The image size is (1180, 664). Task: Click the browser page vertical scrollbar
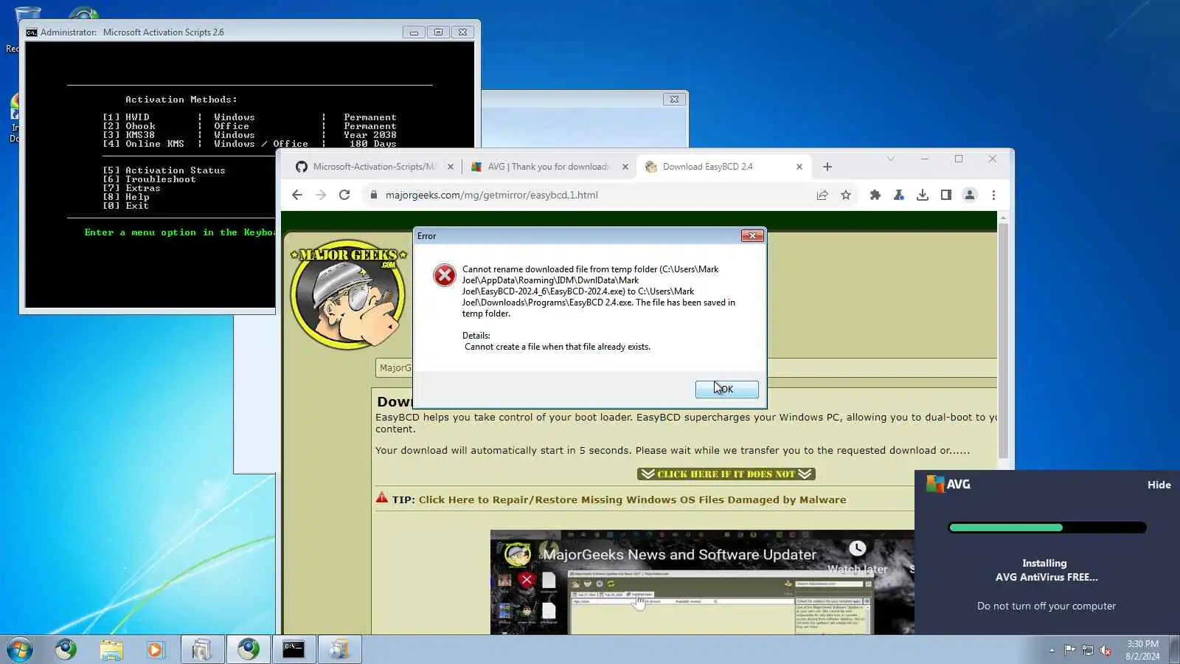click(x=1003, y=339)
